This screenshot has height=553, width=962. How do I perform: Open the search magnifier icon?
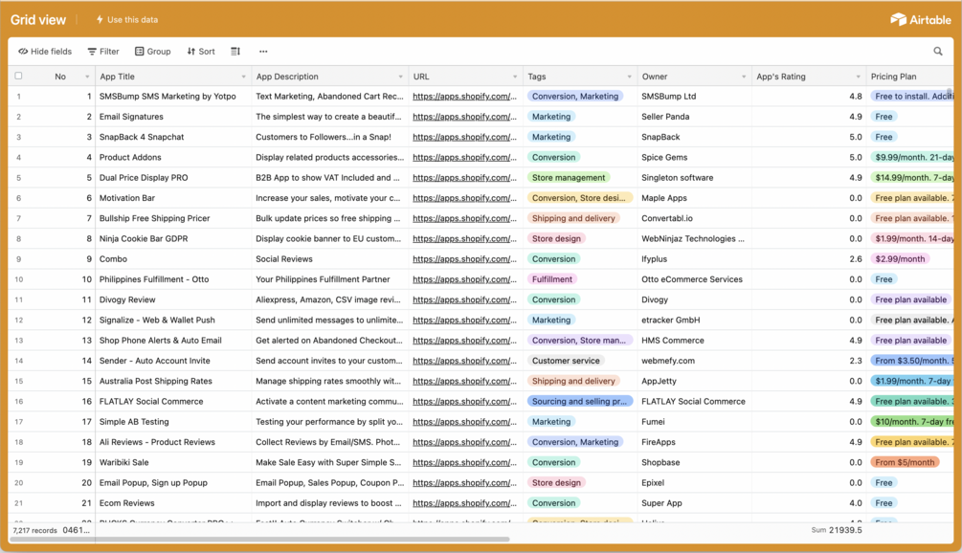click(937, 52)
